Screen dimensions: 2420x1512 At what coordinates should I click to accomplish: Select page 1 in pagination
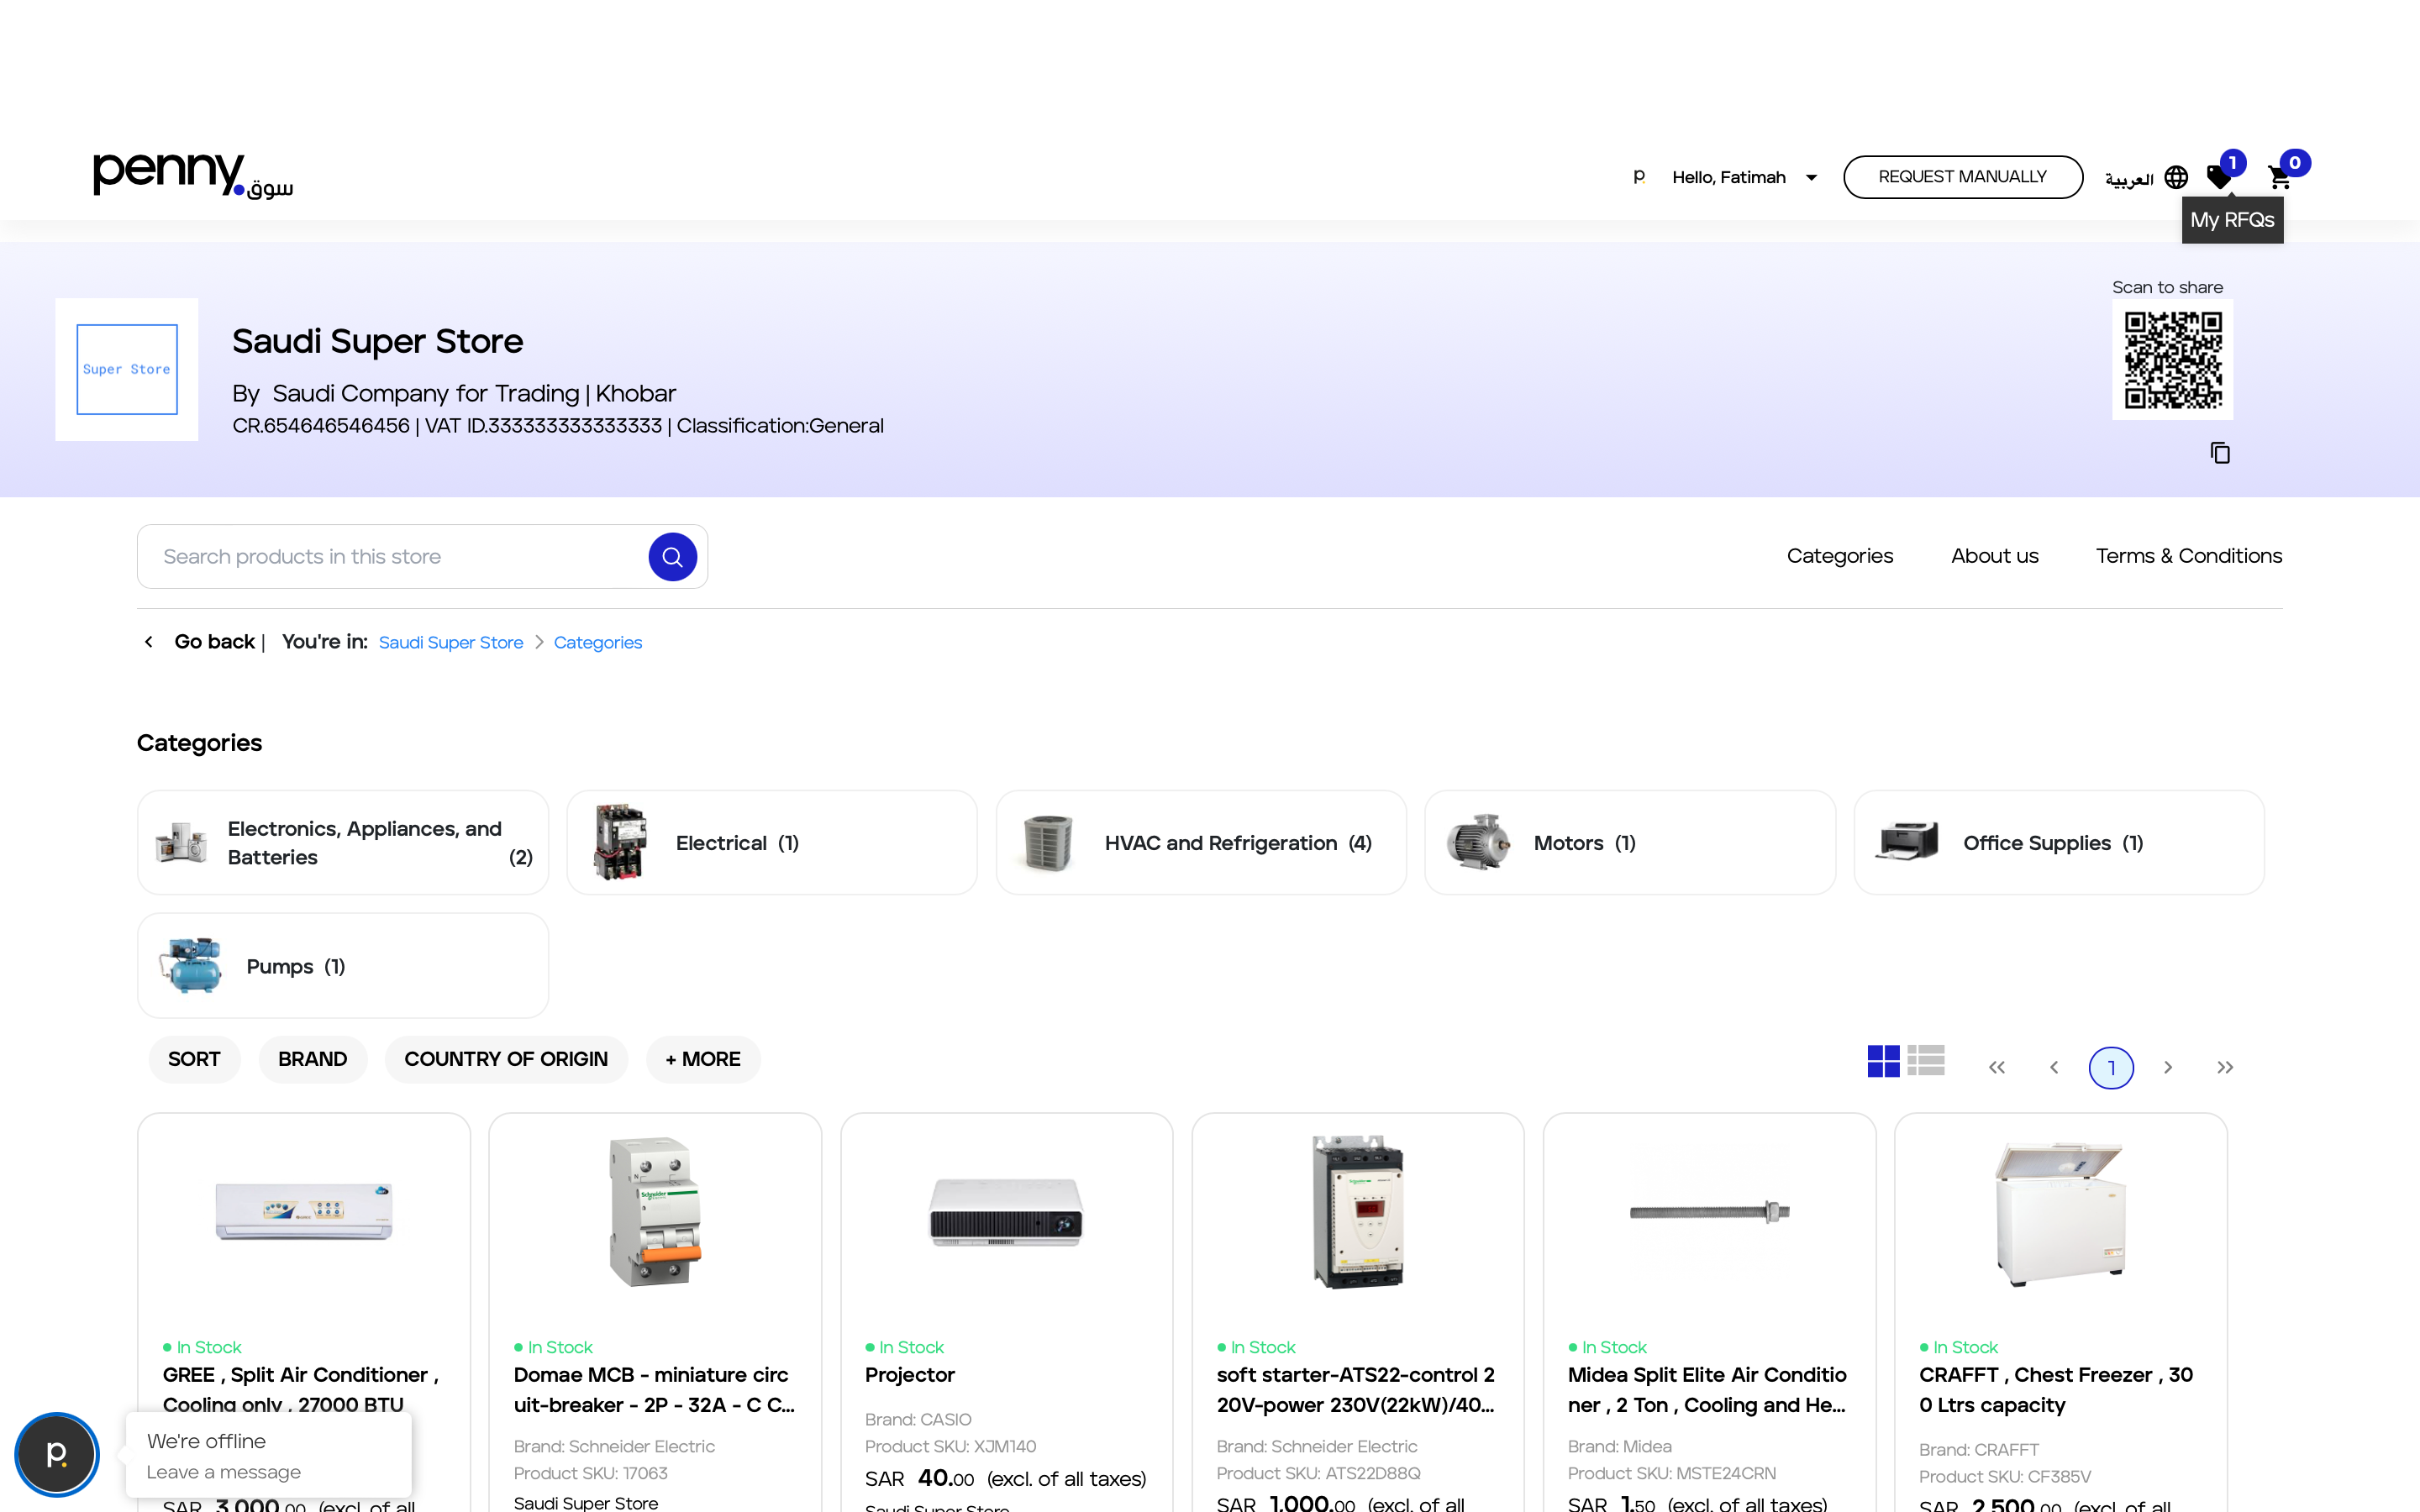[2111, 1068]
